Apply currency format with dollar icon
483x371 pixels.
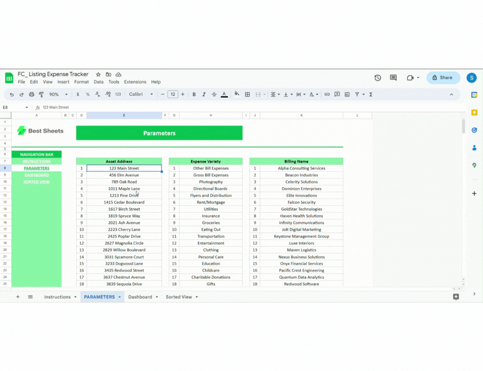click(x=78, y=95)
